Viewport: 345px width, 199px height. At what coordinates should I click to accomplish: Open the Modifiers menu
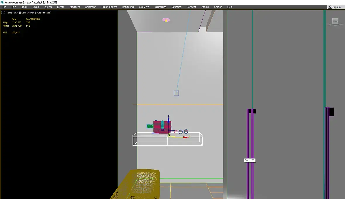[x=75, y=7]
